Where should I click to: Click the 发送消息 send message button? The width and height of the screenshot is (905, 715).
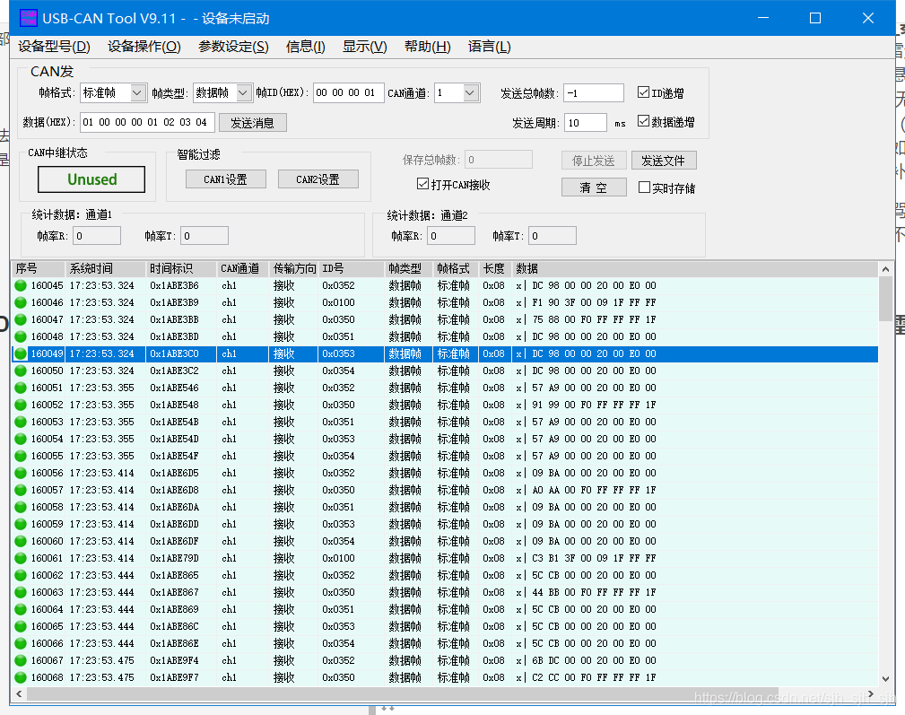point(252,122)
